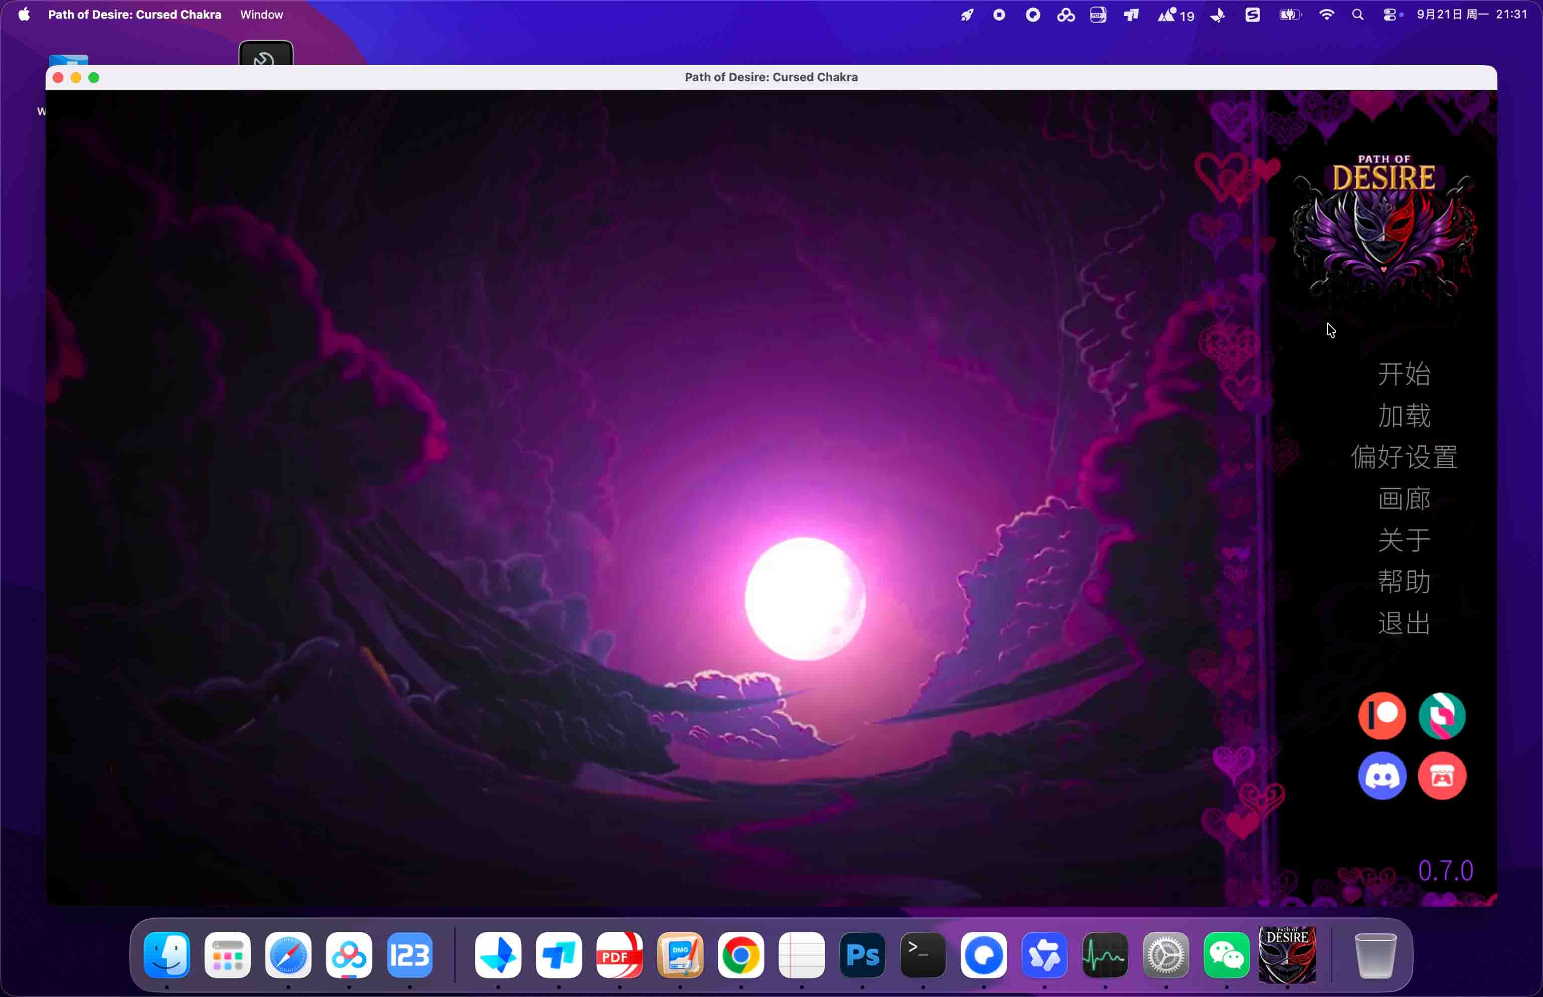Open the PDF reader in the Dock
Viewport: 1543px width, 997px height.
[620, 955]
